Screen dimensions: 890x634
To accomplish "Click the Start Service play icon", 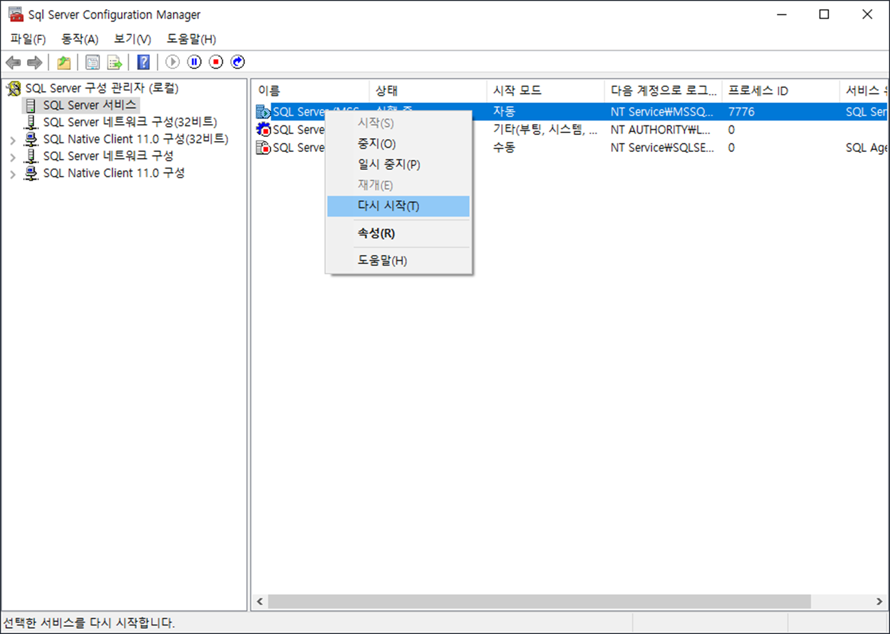I will click(173, 61).
